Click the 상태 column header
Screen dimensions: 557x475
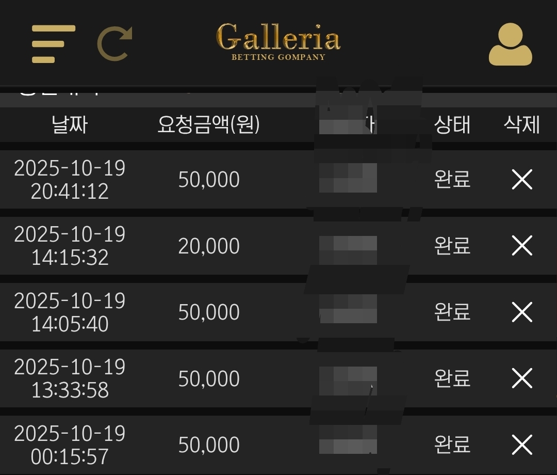pyautogui.click(x=452, y=125)
